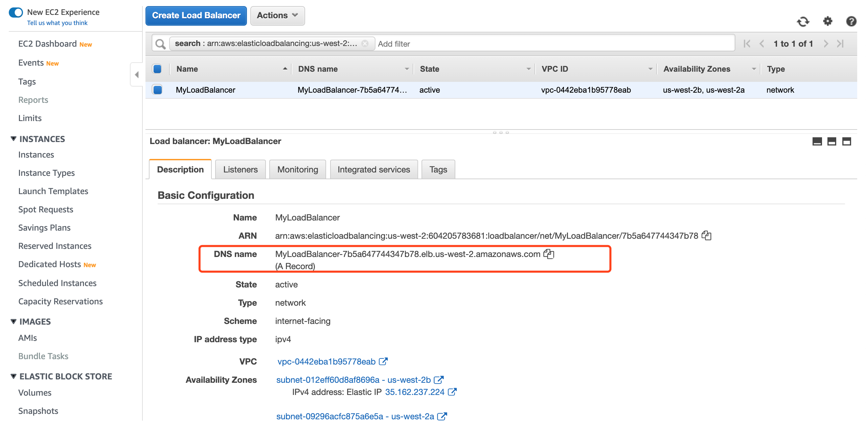Copy the DNS name with the copy icon

click(x=548, y=254)
